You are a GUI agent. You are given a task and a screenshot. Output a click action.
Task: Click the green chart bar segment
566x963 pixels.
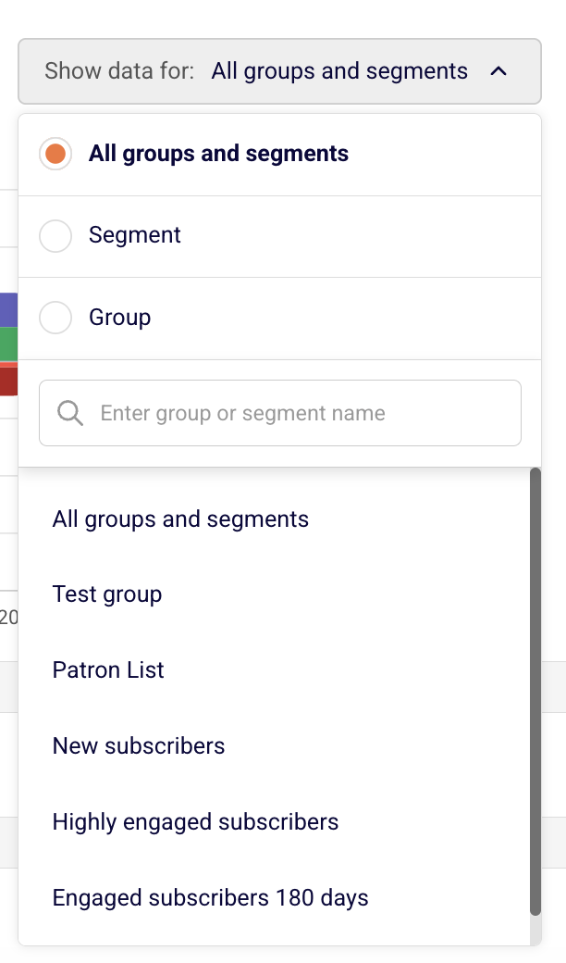point(8,344)
